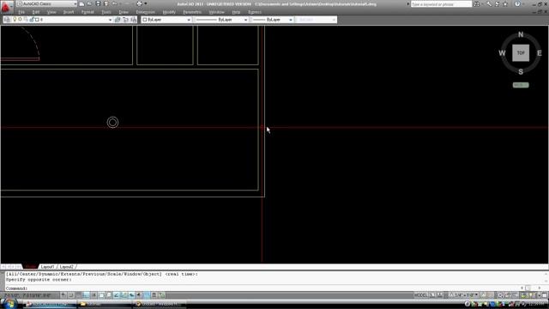Open the annotation scale 1/4" dropdown
This screenshot has width=549, height=309.
point(464,295)
